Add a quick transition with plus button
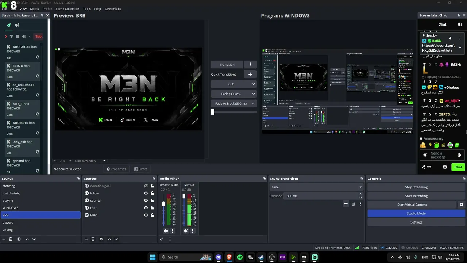Screen dimensions: 467x263 [250, 74]
